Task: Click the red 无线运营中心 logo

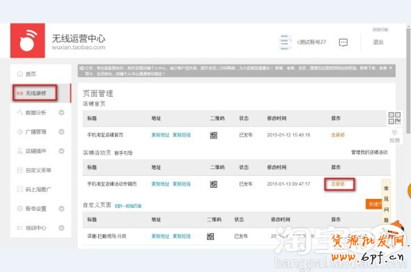Action: tap(28, 40)
